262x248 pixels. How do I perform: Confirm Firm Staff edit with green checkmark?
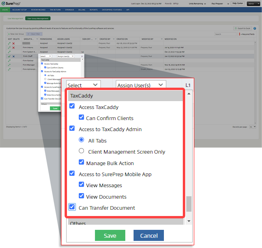point(9,56)
